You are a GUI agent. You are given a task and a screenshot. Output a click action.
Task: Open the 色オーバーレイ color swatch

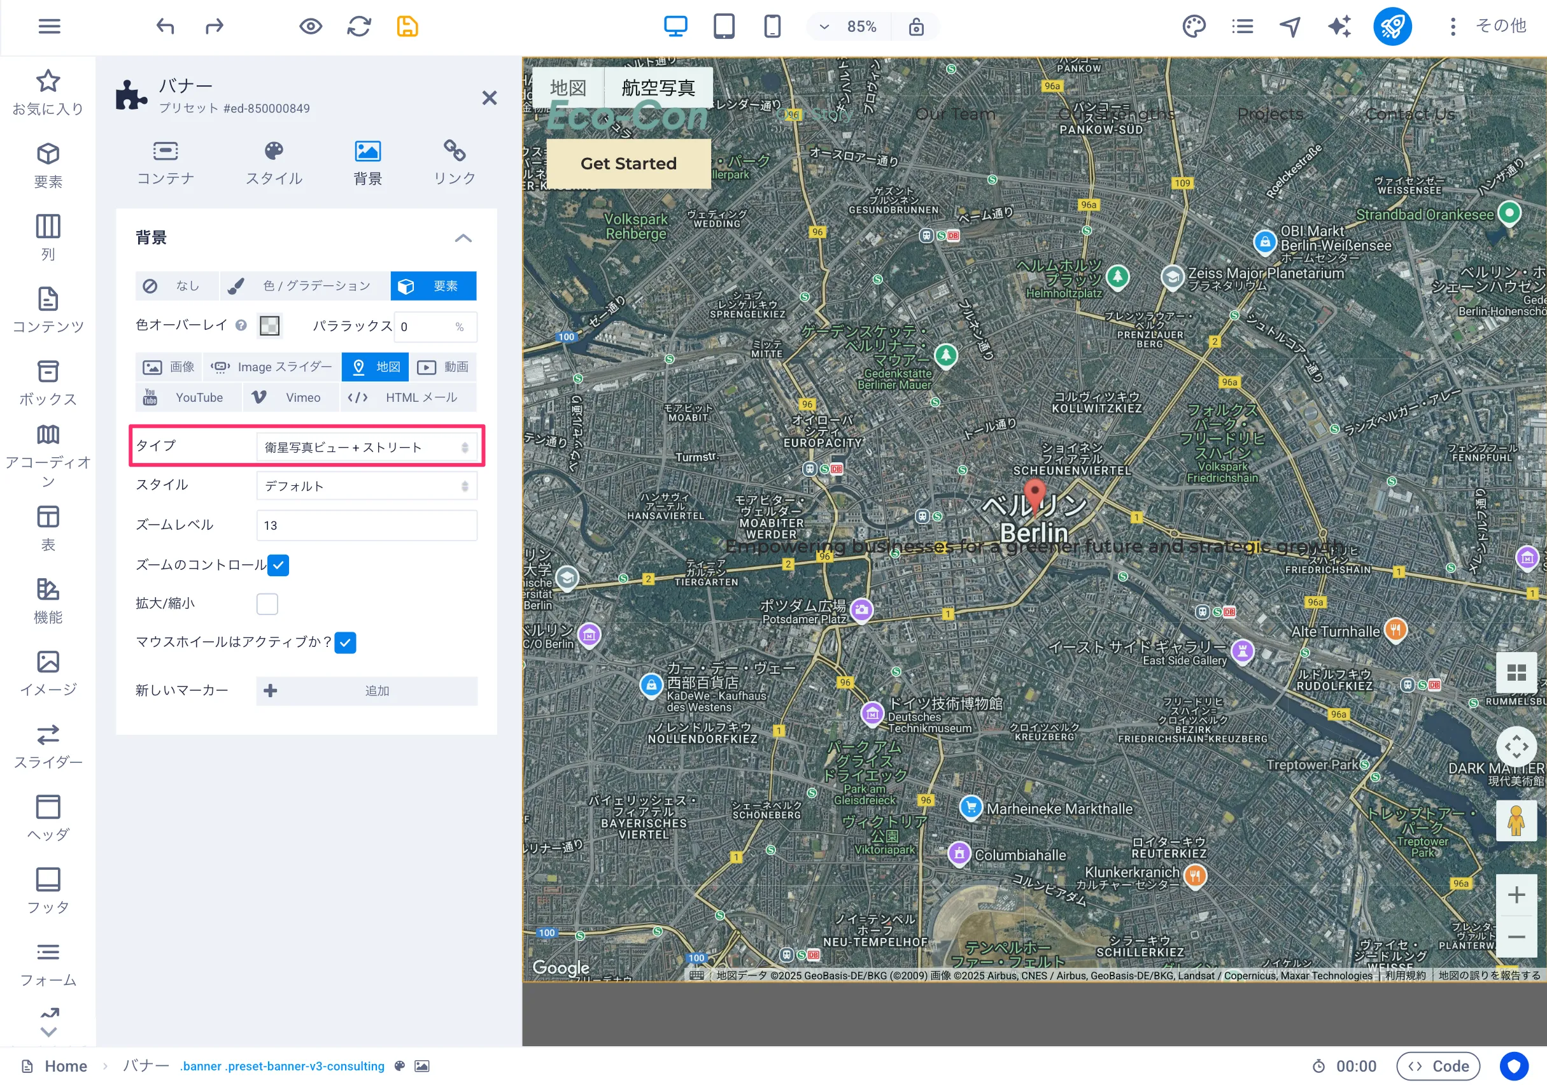269,325
